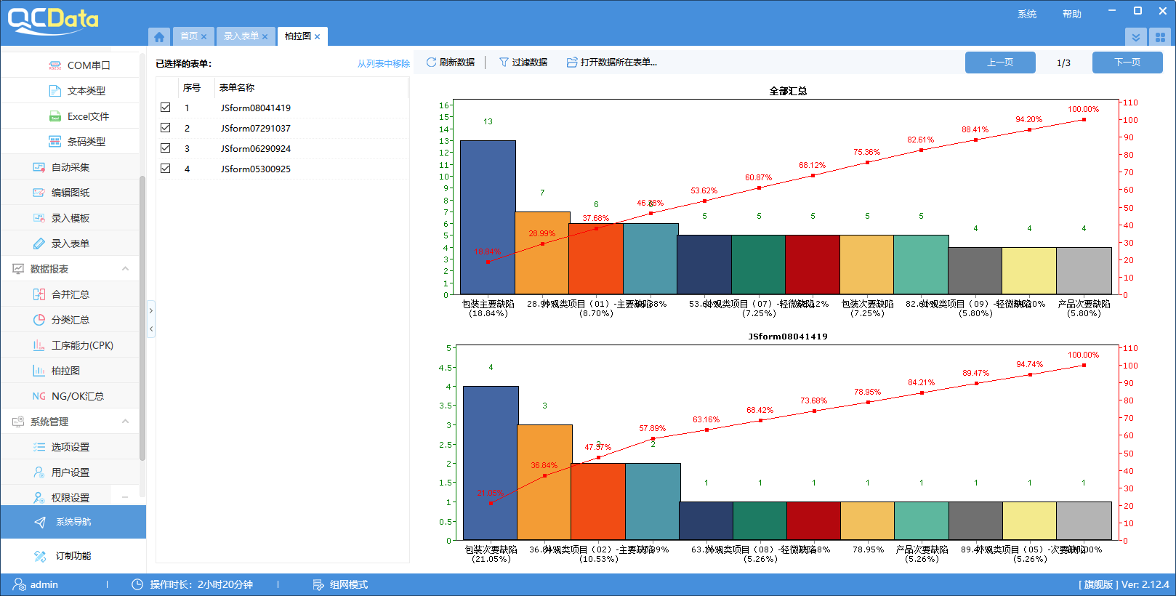Click the 工序能力(CPK) chart icon
This screenshot has width=1176, height=596.
(x=39, y=345)
